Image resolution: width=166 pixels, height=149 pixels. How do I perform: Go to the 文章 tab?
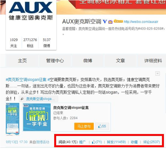click(121, 61)
